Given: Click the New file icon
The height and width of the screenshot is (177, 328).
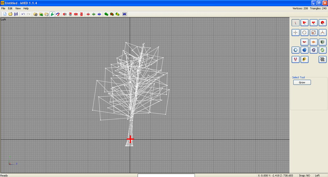Looking at the screenshot, I should click(5, 14).
